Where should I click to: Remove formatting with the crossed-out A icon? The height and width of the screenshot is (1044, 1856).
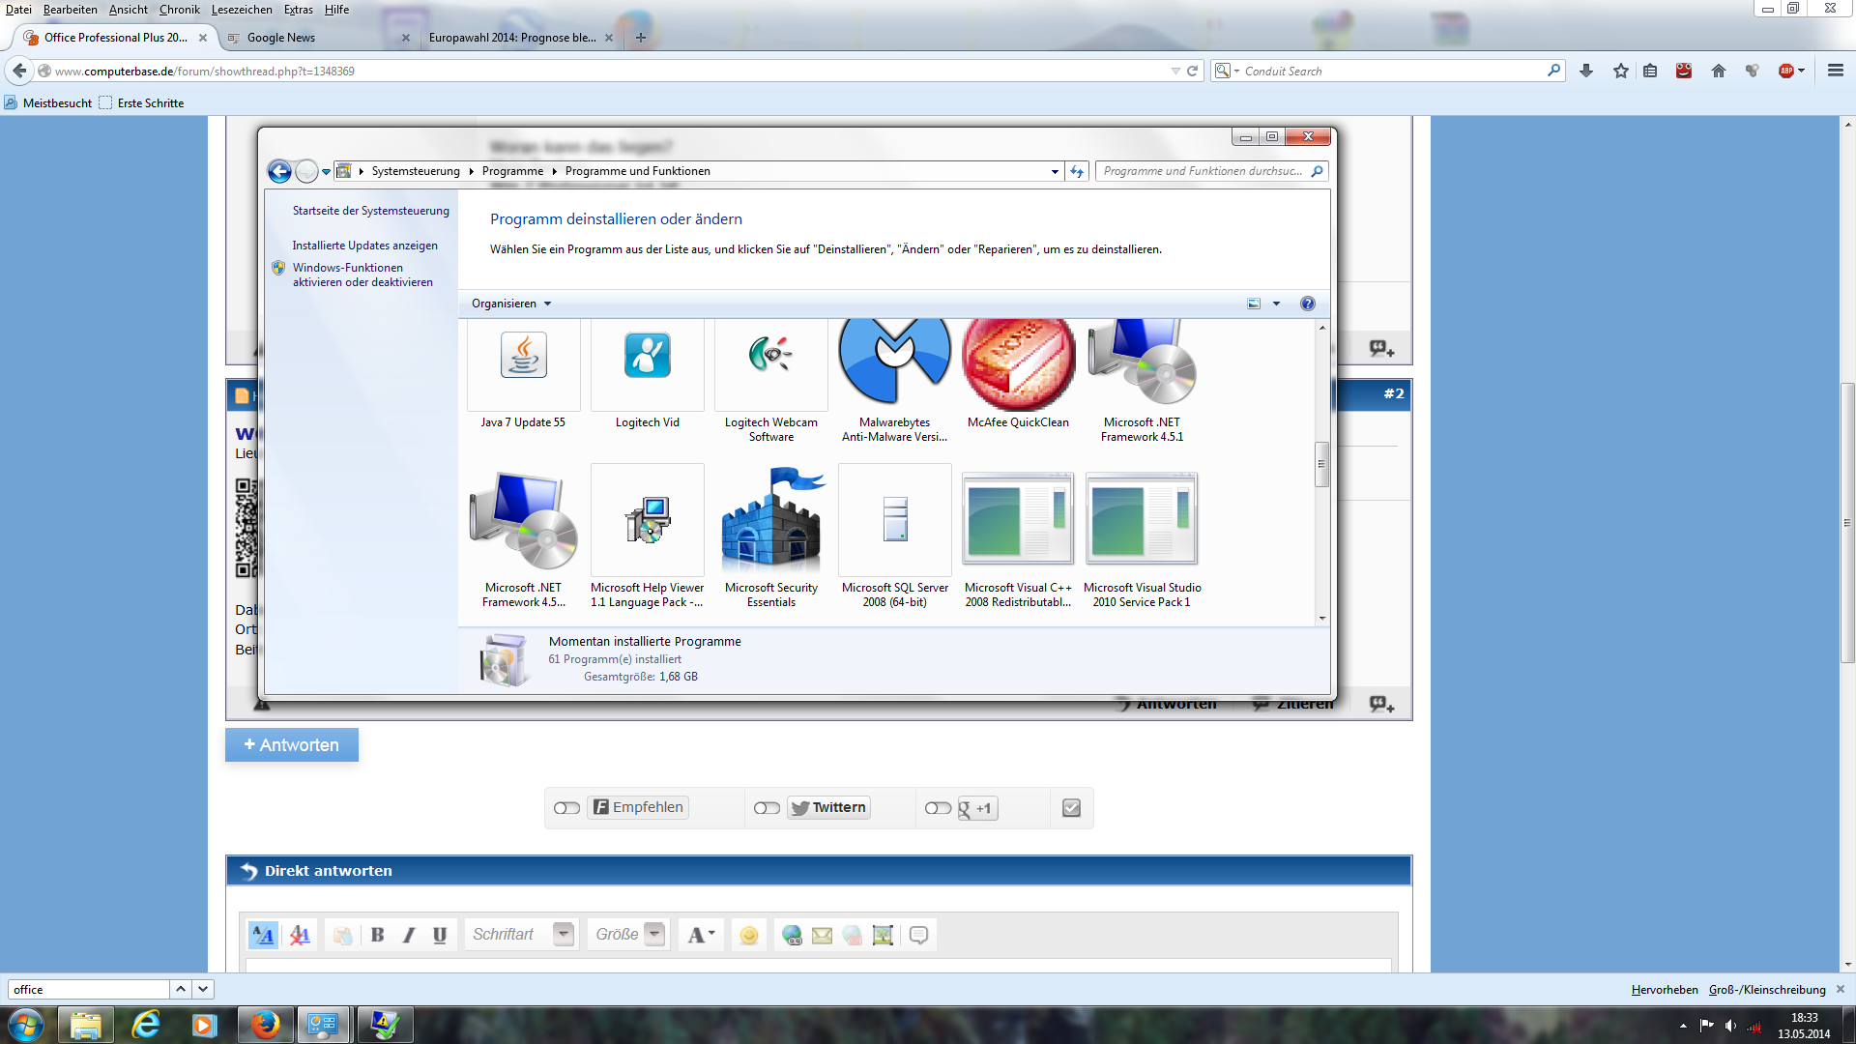click(300, 935)
